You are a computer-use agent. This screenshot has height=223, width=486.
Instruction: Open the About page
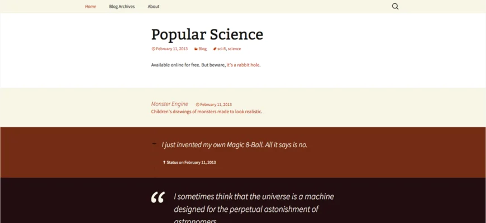click(x=154, y=7)
